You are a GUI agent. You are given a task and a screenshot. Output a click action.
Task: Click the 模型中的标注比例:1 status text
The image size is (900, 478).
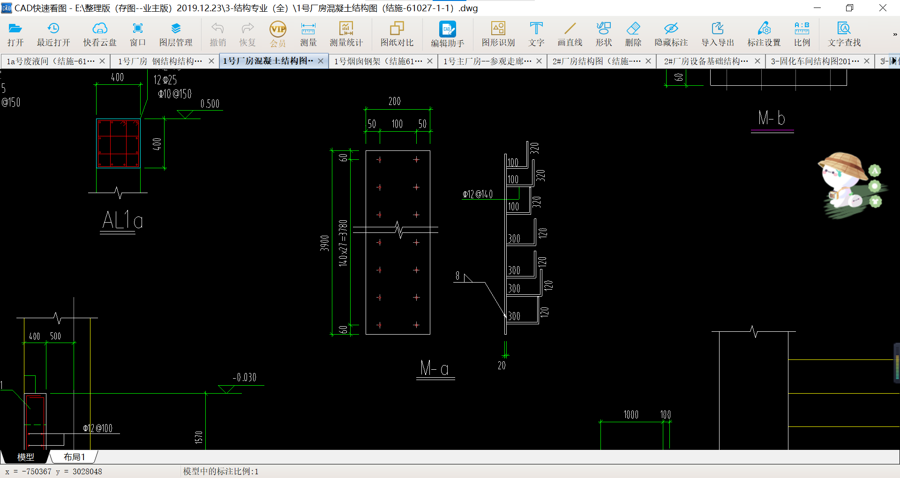(x=221, y=471)
